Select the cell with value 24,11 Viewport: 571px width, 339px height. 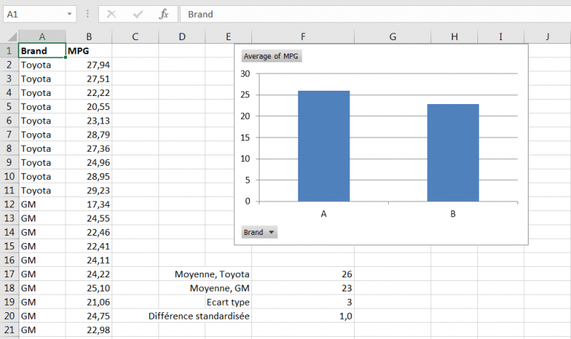pyautogui.click(x=89, y=260)
